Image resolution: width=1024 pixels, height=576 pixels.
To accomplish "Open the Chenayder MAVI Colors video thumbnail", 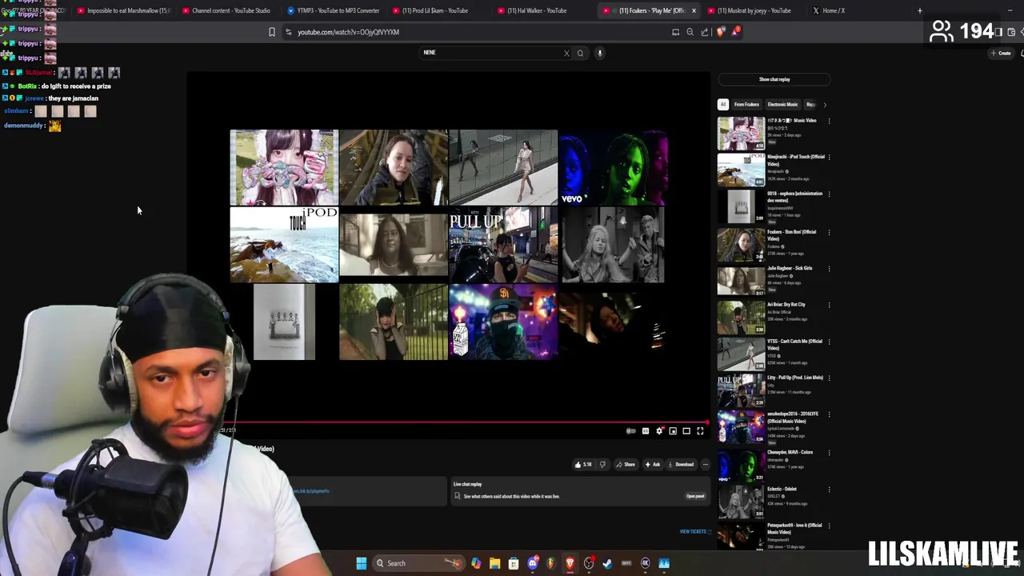I will 741,466.
